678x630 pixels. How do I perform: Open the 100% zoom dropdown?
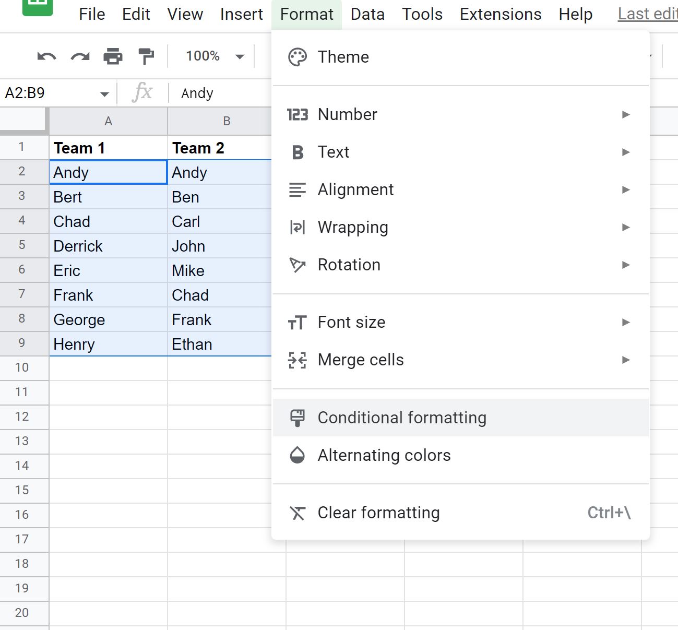tap(215, 56)
